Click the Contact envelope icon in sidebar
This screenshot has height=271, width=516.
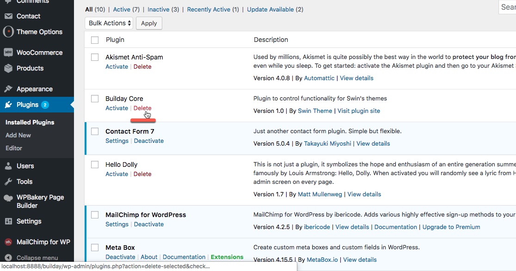9,16
